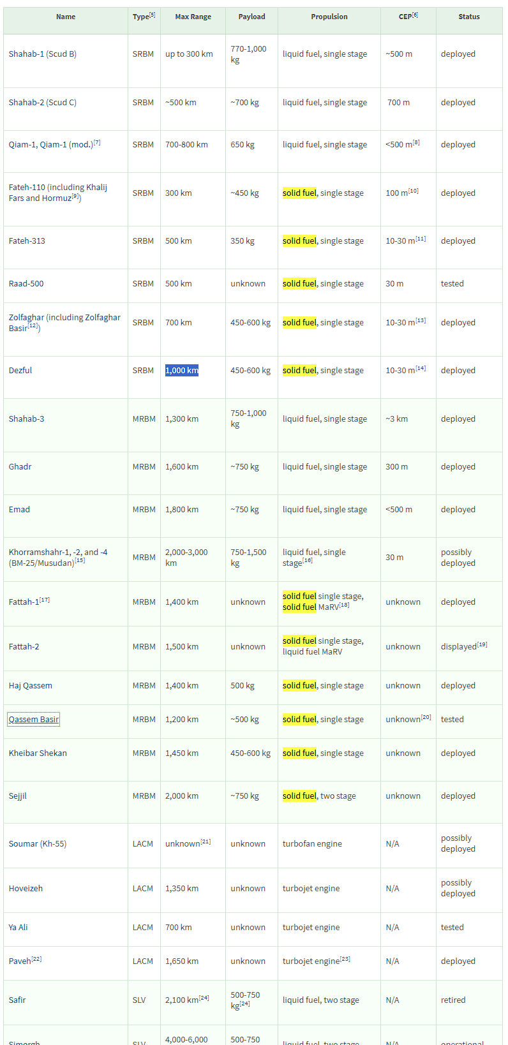This screenshot has height=1045, width=508.
Task: Open the Shahab-3 missile link
Action: 27,419
